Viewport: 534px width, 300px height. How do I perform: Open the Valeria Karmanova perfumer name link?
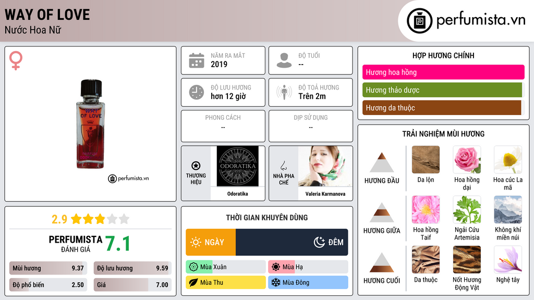click(x=325, y=194)
